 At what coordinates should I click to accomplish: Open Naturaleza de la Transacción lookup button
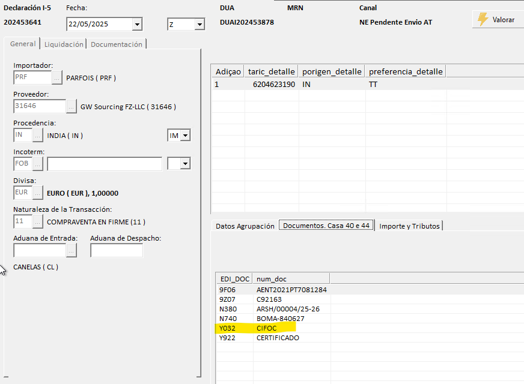coord(37,221)
